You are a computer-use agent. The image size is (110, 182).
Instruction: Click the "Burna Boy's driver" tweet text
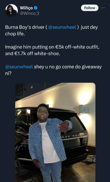[25, 27]
